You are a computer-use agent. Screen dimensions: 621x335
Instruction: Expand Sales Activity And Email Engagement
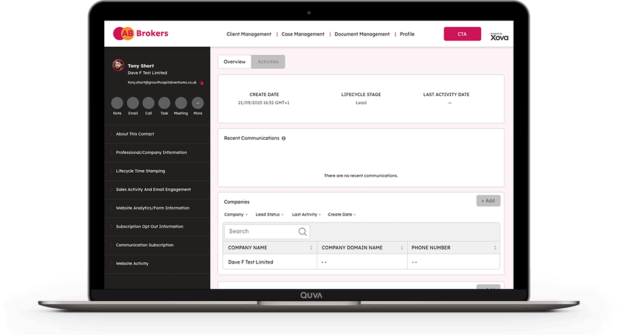tap(157, 190)
